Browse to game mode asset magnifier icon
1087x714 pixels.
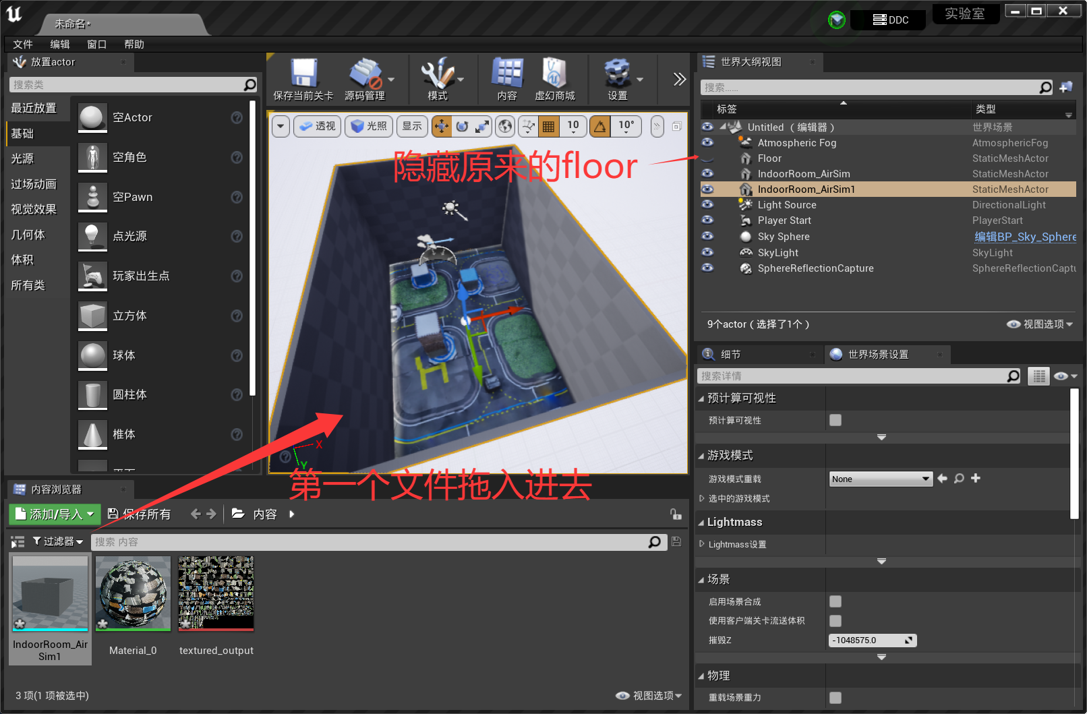[x=959, y=479]
